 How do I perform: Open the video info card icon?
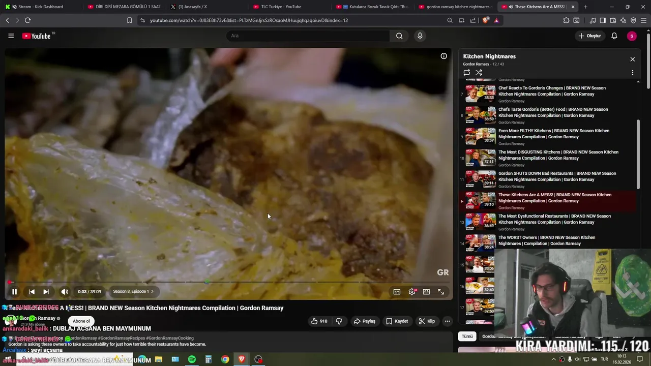443,56
